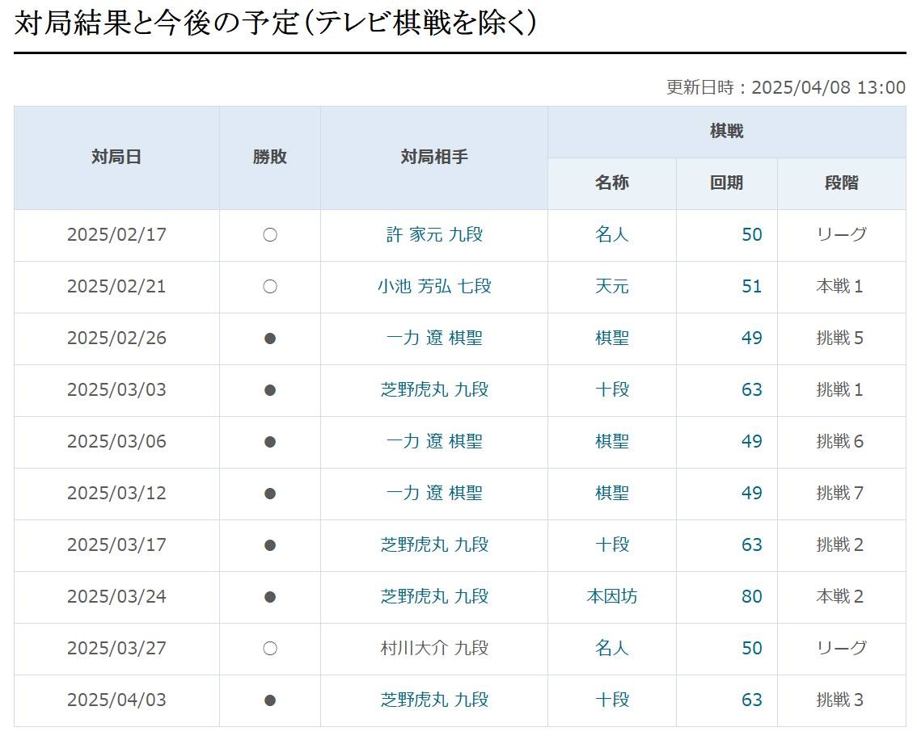The width and height of the screenshot is (917, 740).
Task: Click the round number 51 link
Action: (751, 287)
